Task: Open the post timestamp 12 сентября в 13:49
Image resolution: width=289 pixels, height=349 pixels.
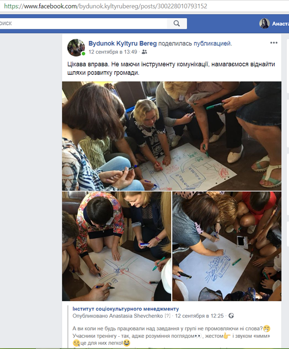Action: (x=113, y=52)
